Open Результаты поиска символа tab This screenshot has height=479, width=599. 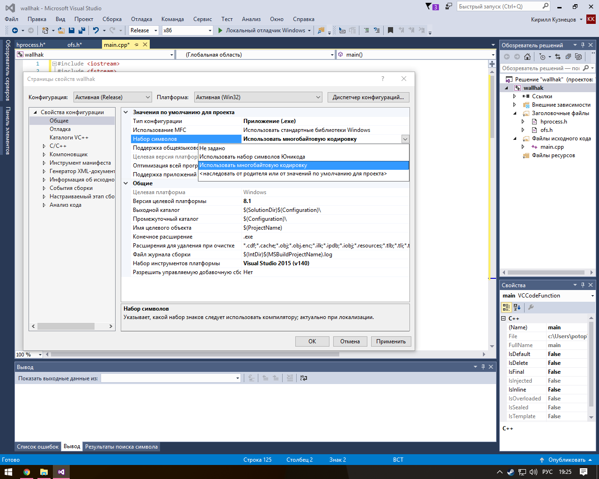(x=121, y=447)
